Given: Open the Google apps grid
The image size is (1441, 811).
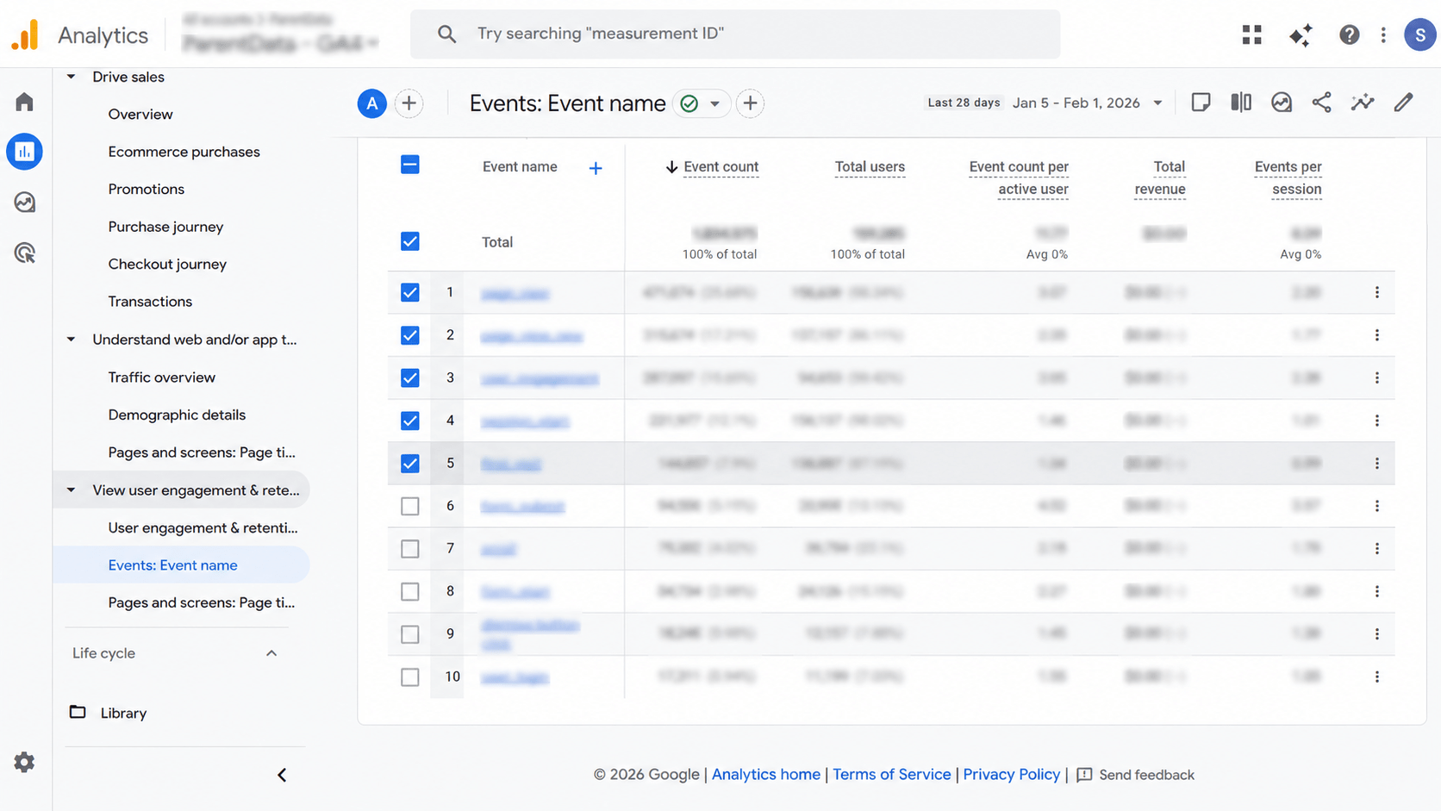Looking at the screenshot, I should [x=1251, y=34].
